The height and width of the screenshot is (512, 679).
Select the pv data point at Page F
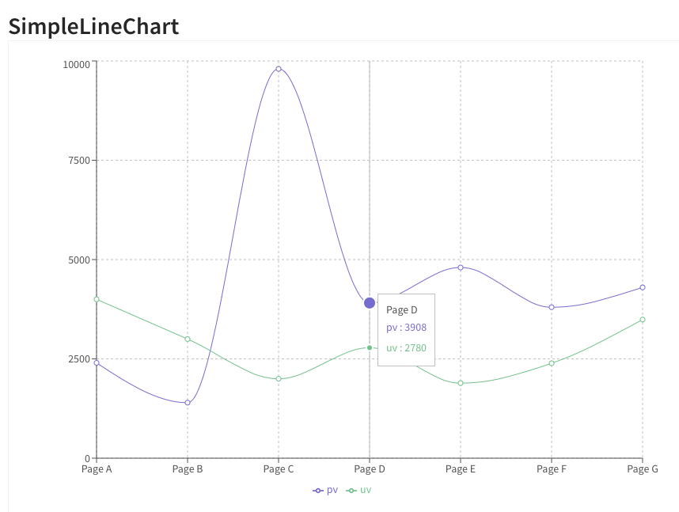(552, 307)
